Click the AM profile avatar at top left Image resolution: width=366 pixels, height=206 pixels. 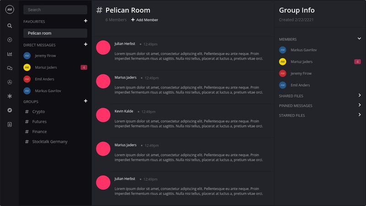tap(10, 10)
